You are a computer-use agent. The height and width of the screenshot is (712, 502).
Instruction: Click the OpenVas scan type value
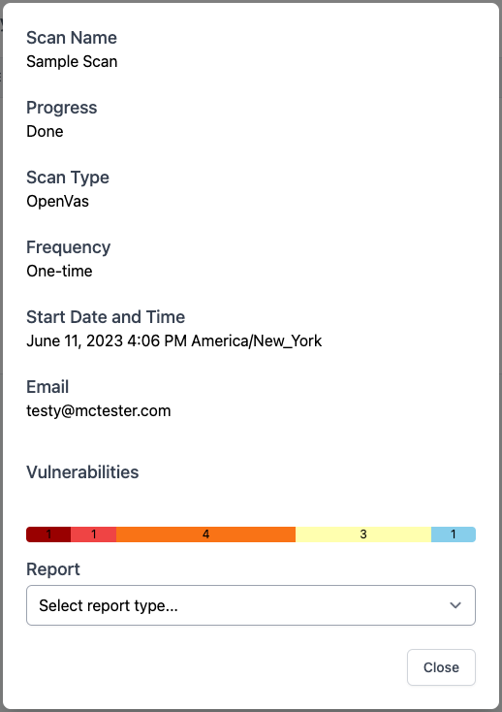click(57, 201)
